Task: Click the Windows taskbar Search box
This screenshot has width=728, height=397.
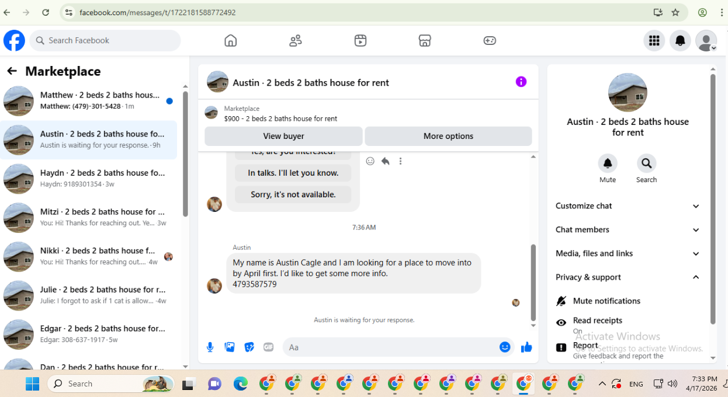Action: [110, 384]
